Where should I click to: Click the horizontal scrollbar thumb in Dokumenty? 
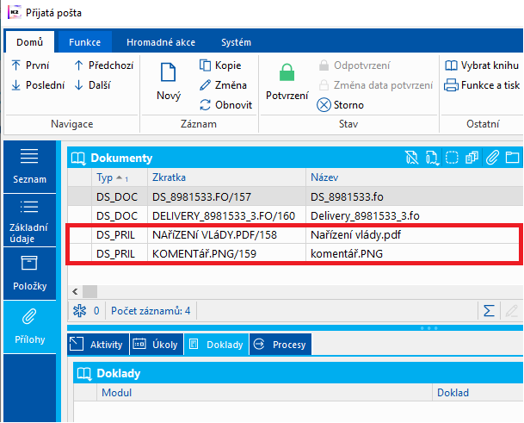click(89, 291)
